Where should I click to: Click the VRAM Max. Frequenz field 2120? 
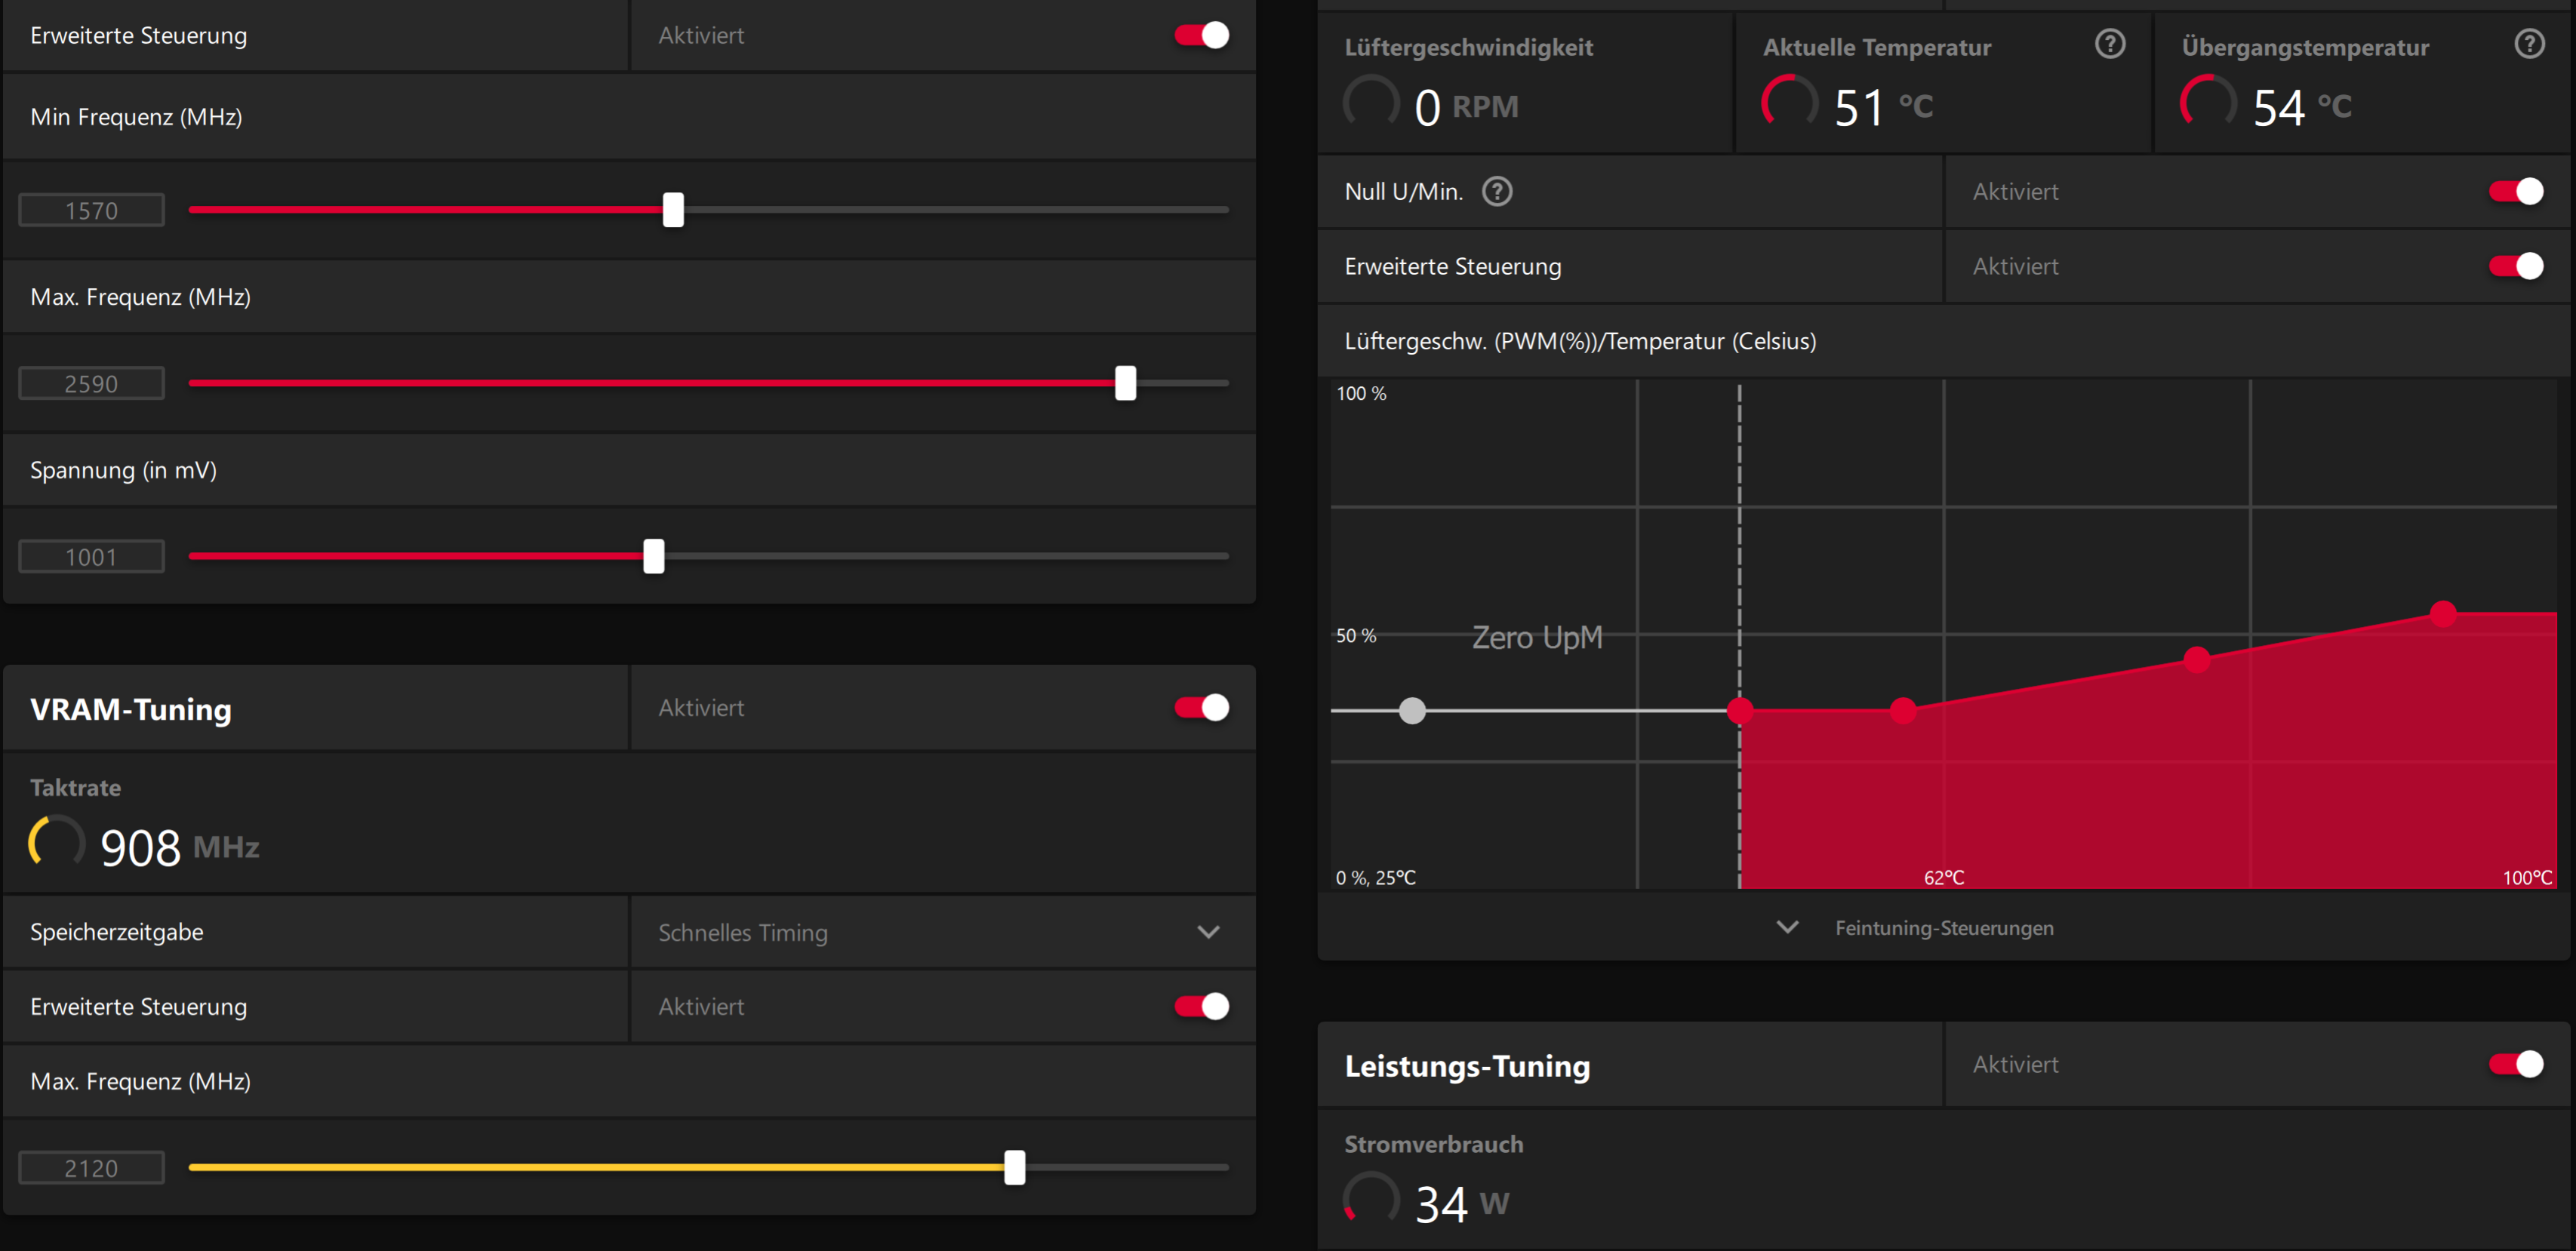[91, 1168]
